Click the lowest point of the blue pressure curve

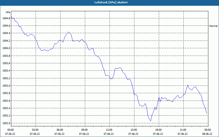[x=151, y=121]
